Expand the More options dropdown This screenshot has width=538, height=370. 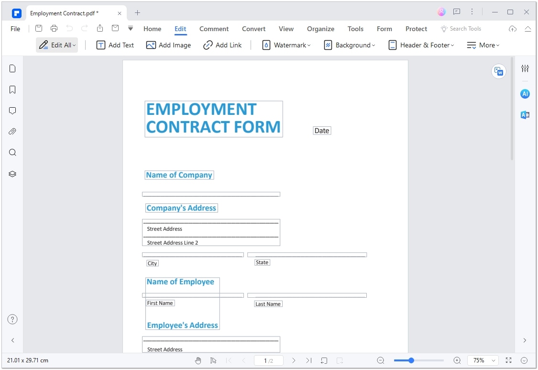pyautogui.click(x=483, y=45)
